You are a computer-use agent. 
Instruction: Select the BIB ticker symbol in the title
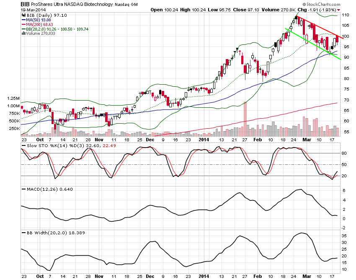pos(25,4)
